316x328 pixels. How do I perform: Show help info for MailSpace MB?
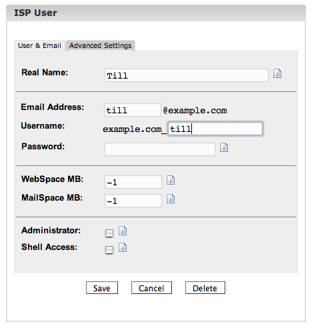coord(171,199)
